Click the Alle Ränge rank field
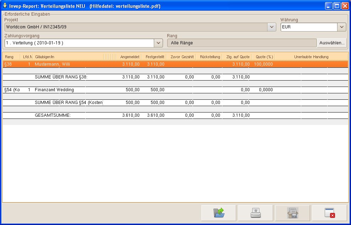This screenshot has width=351, height=225. 242,43
